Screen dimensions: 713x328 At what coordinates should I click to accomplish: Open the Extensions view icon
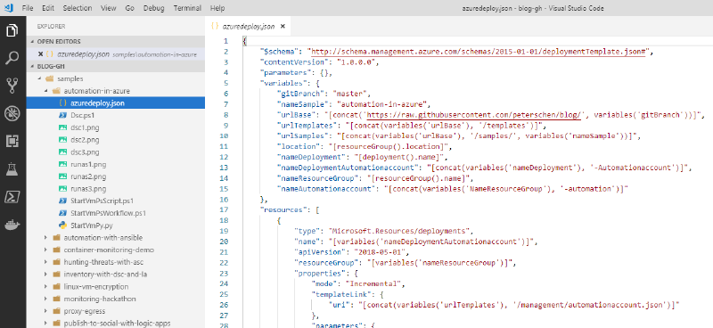[12, 141]
